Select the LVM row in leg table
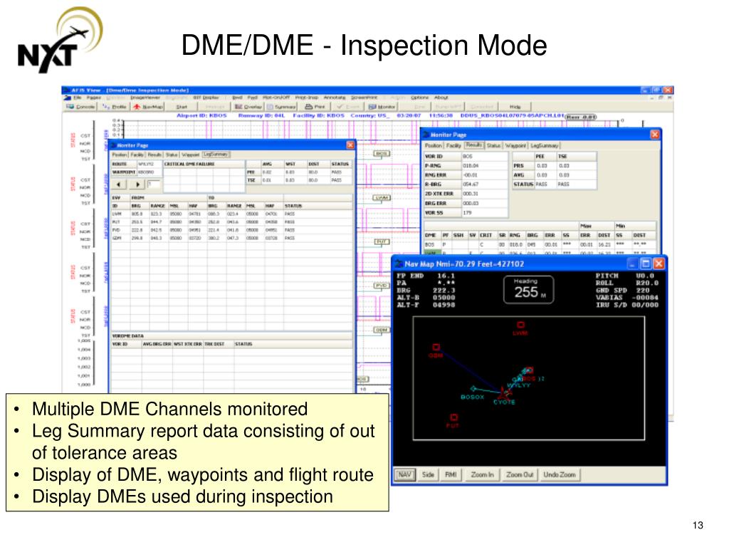The height and width of the screenshot is (547, 729). 231,214
